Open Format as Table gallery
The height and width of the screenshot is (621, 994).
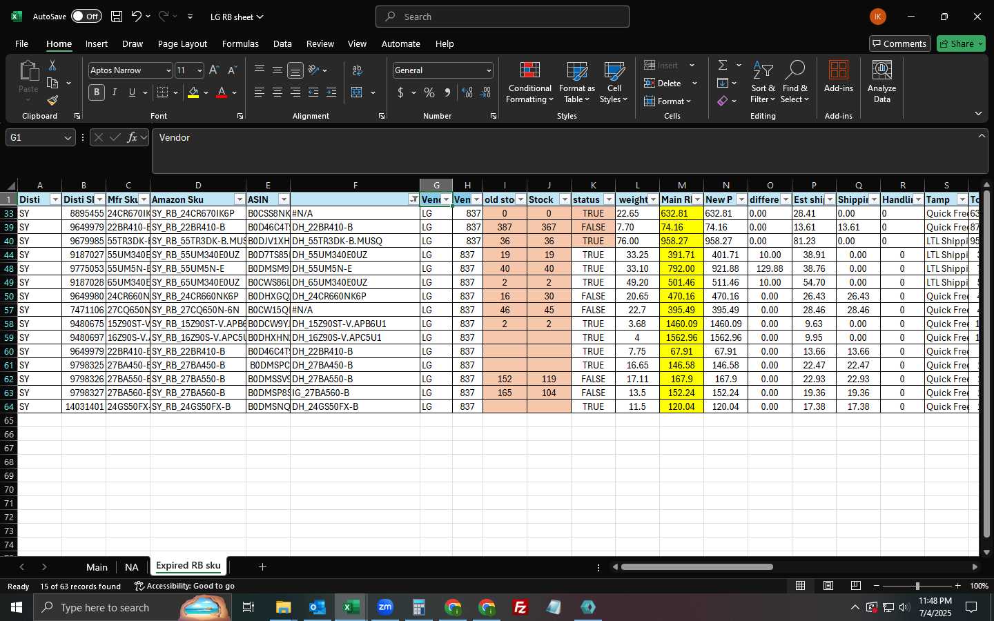(577, 83)
